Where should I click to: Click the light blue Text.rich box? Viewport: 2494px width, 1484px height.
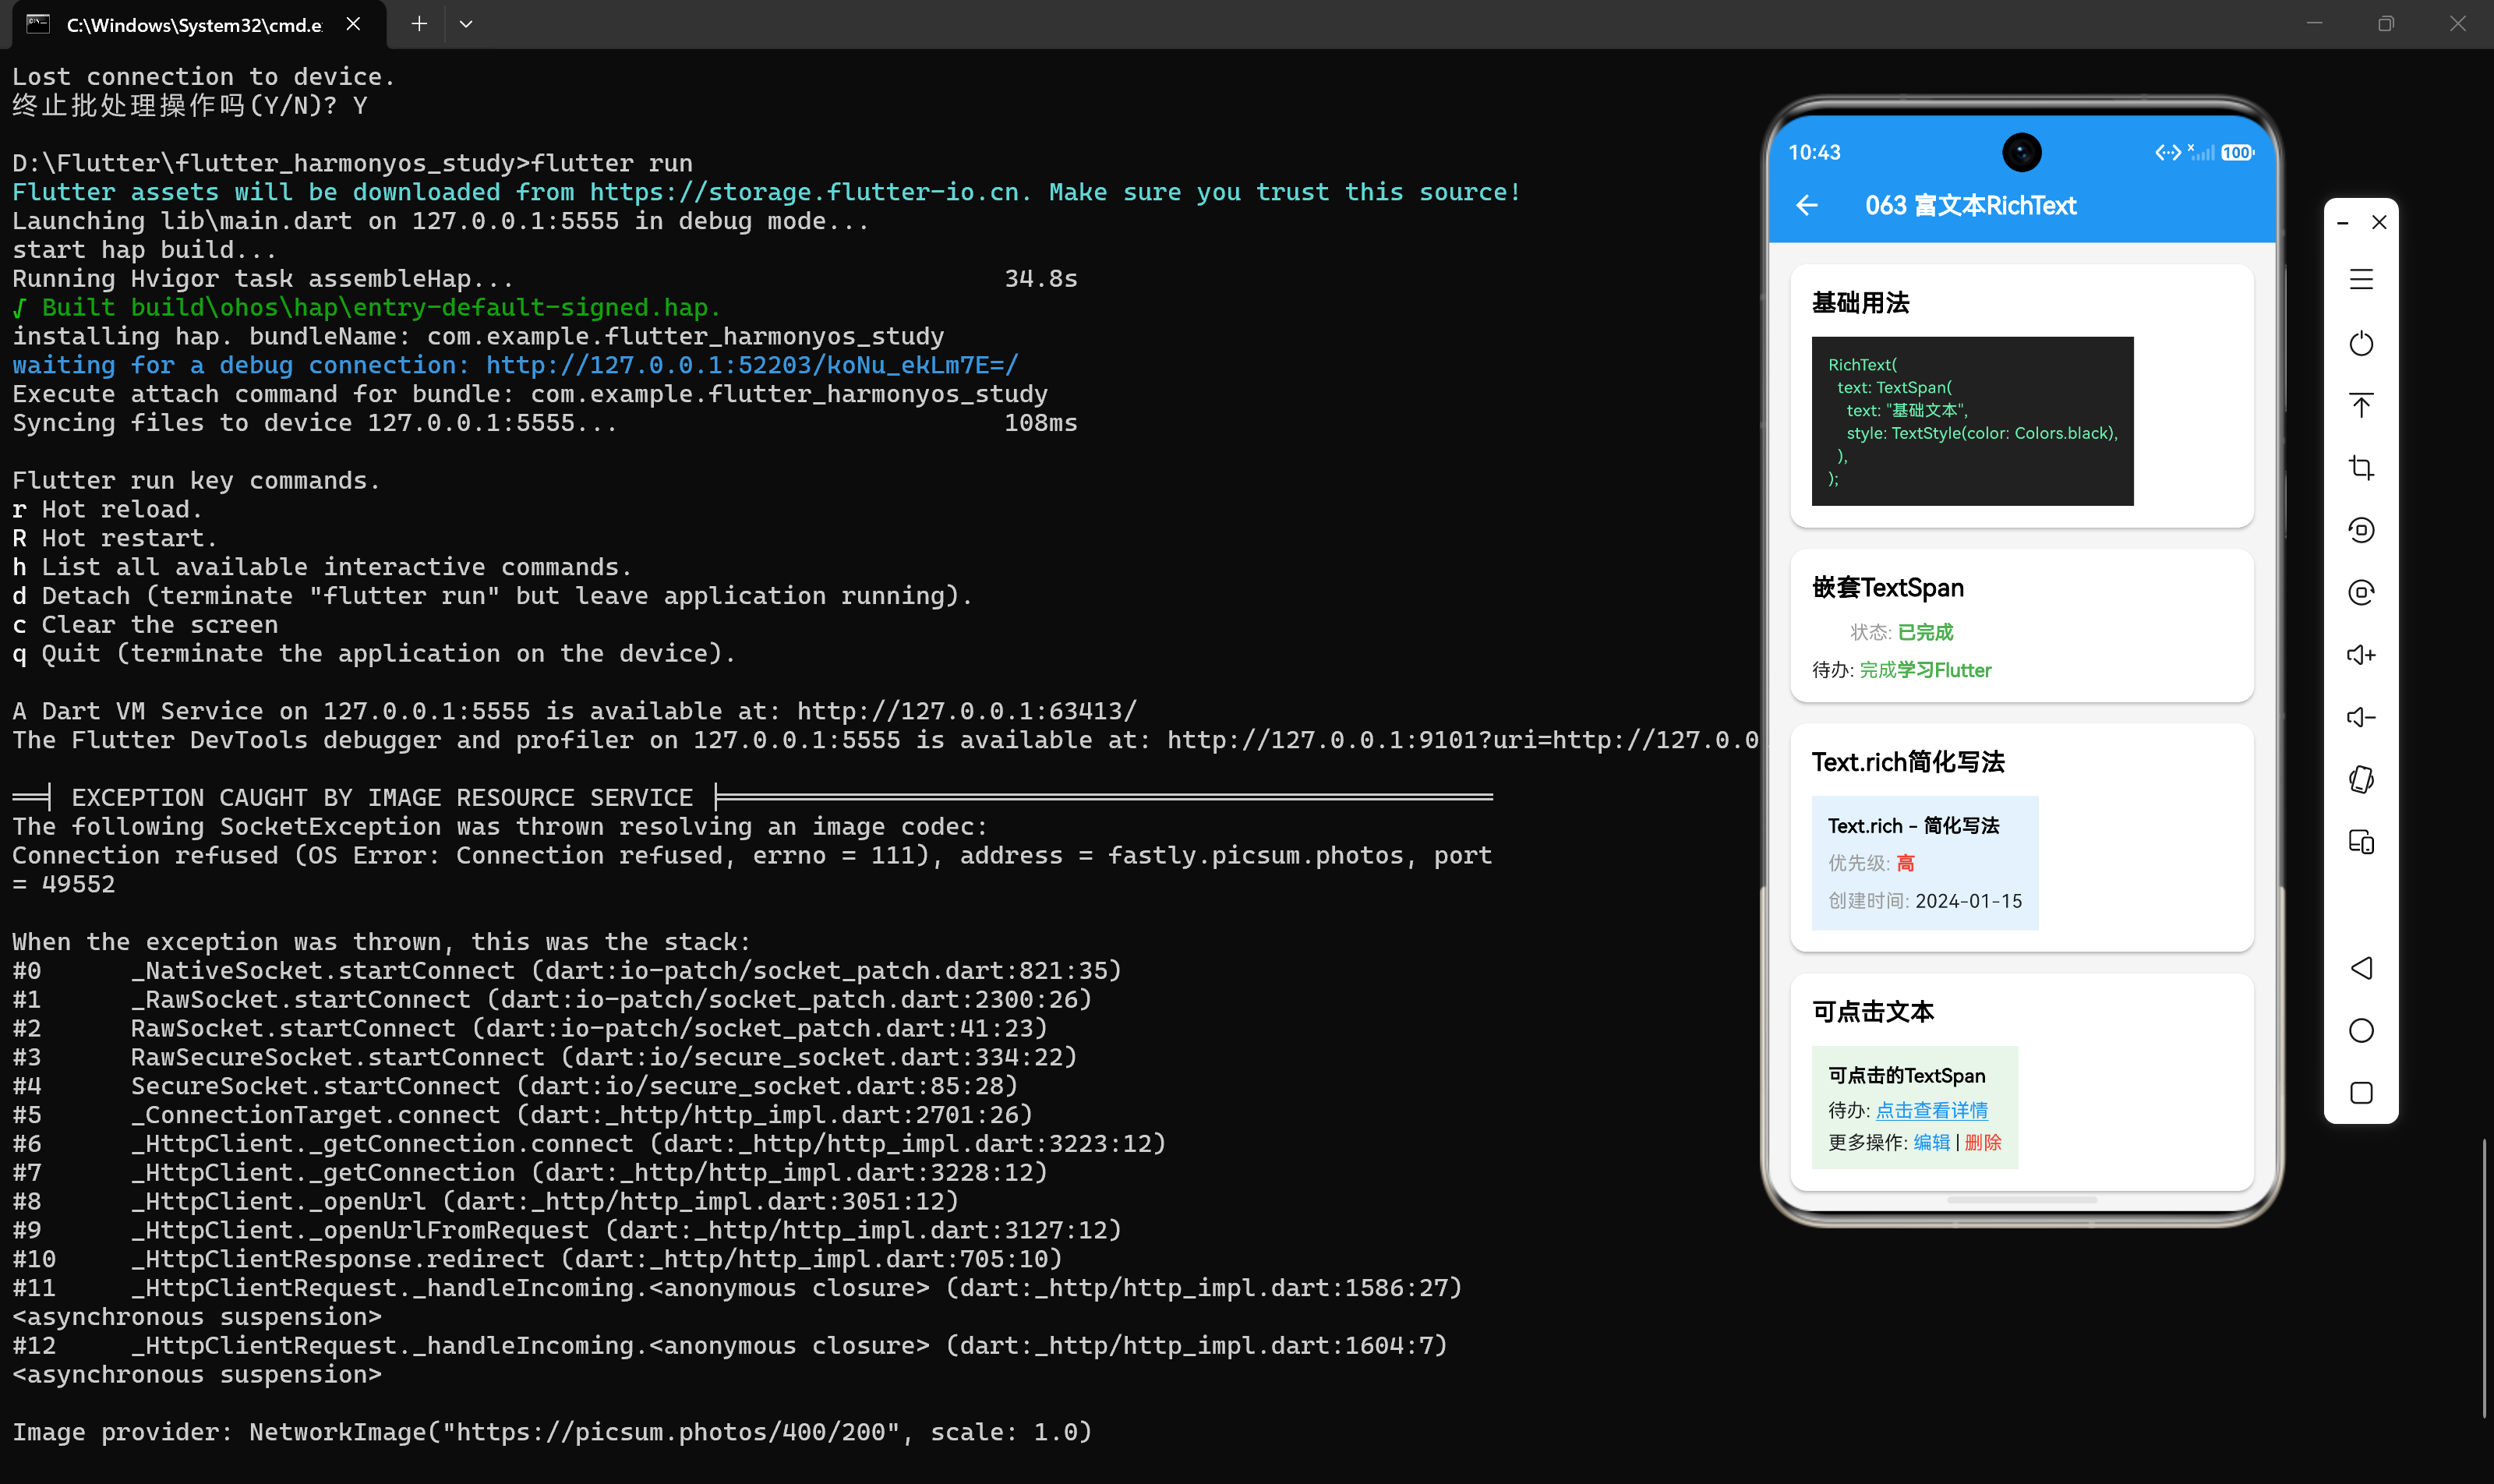(1924, 863)
